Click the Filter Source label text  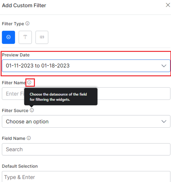[15, 110]
